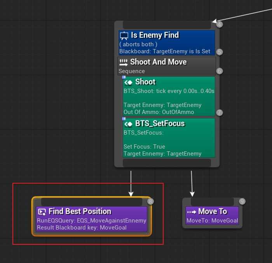Click the small blue corner marker on BTS_SetFocus

[x=124, y=119]
